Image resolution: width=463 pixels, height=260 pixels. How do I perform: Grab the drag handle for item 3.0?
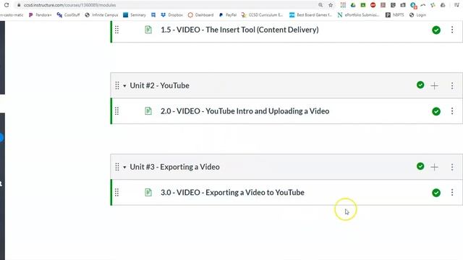(x=117, y=193)
